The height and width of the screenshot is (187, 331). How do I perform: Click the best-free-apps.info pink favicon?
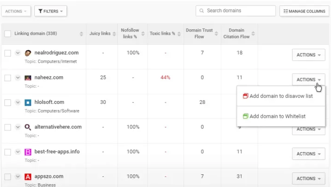28,152
